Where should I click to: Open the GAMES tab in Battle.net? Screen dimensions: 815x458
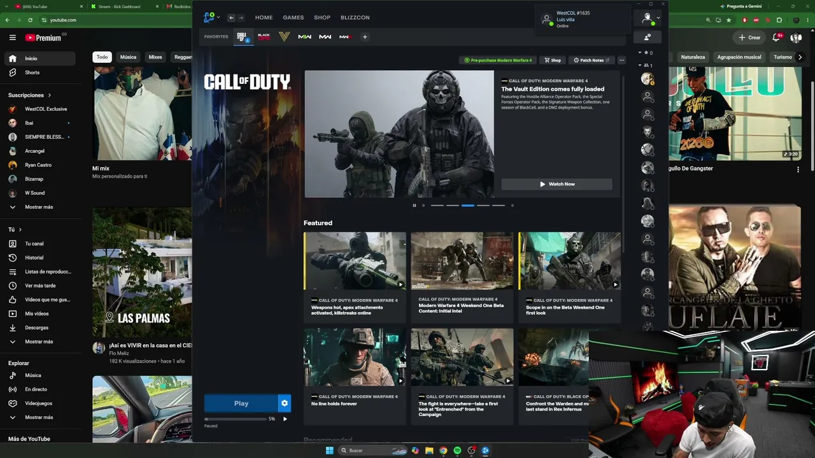[x=294, y=18]
